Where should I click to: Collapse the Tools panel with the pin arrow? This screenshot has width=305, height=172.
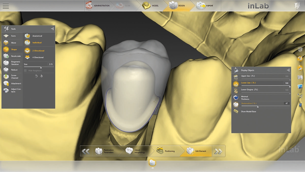52,29
